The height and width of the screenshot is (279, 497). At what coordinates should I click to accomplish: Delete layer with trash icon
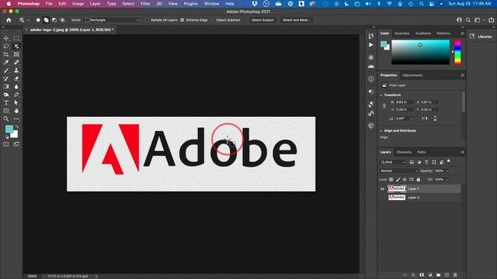pos(455,275)
